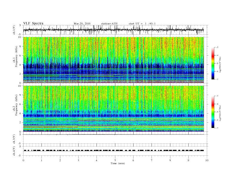Click the time axis tick label "9"
233x180 pixels.
(188, 160)
